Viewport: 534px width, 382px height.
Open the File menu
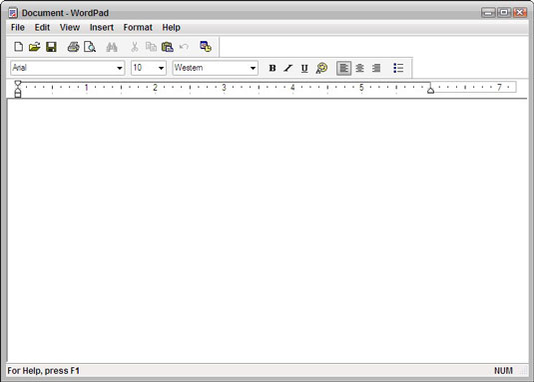pyautogui.click(x=18, y=28)
